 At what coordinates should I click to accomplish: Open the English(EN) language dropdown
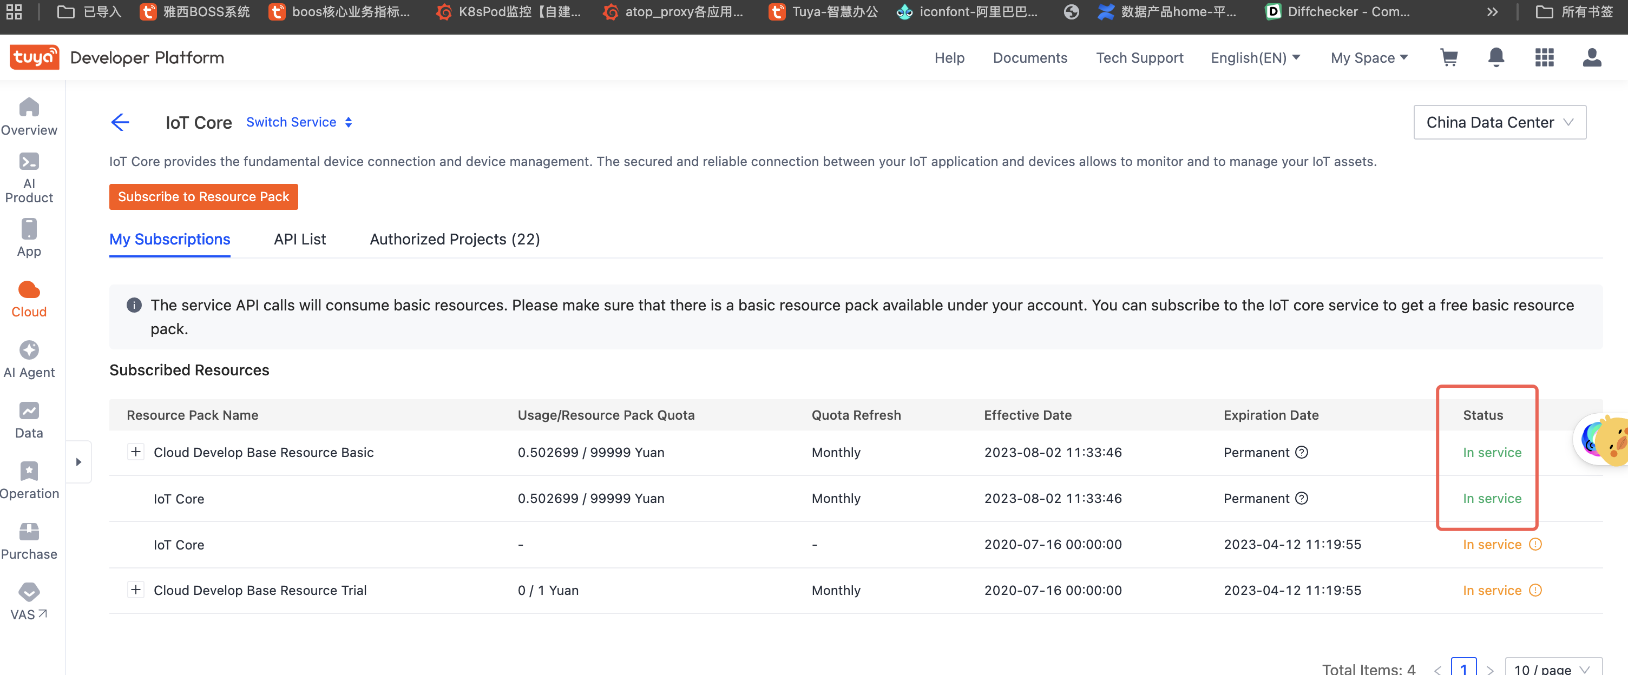pos(1255,57)
